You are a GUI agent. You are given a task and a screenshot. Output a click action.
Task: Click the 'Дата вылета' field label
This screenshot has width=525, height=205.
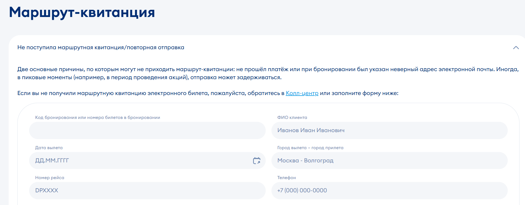49,148
